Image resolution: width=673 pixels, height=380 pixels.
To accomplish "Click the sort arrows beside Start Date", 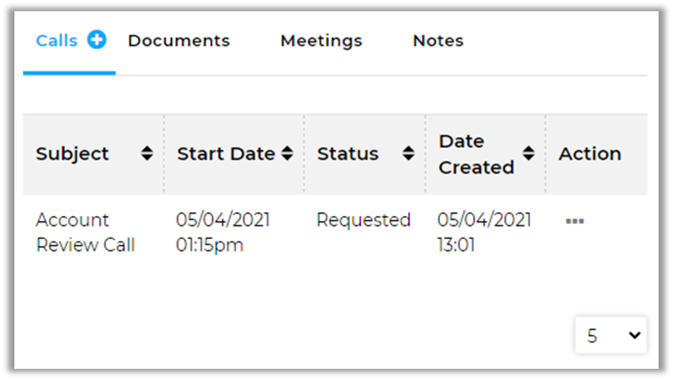I will (287, 154).
